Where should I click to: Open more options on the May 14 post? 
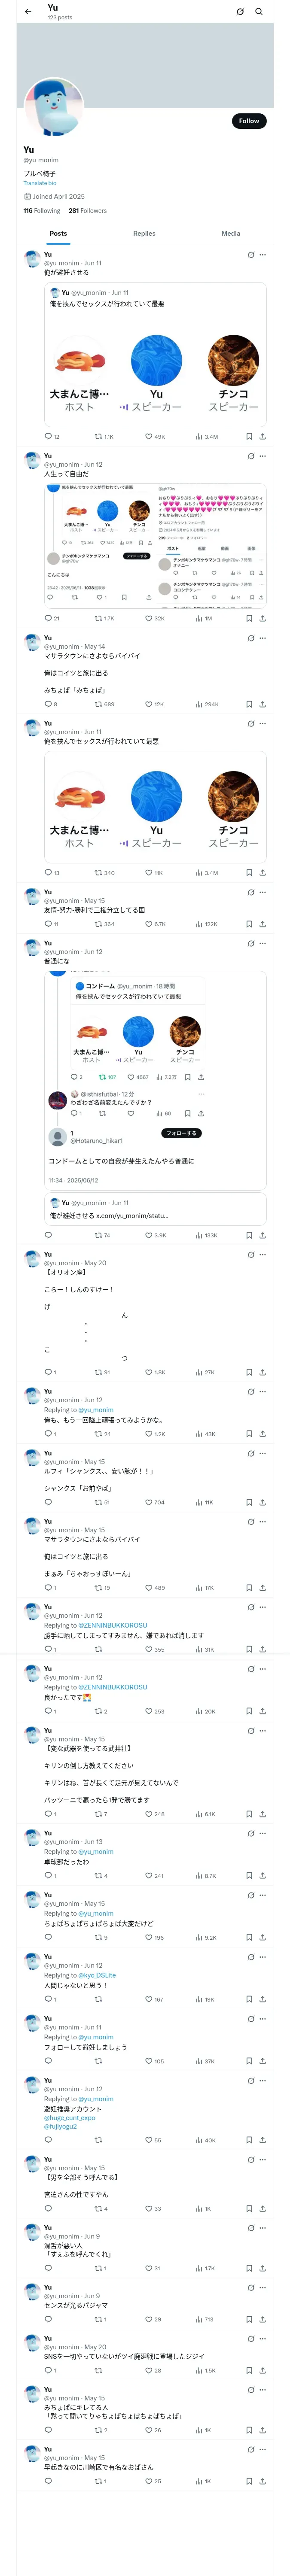(263, 638)
